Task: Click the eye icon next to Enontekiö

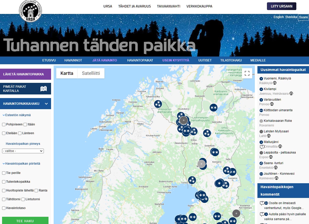Action: pyautogui.click(x=275, y=168)
